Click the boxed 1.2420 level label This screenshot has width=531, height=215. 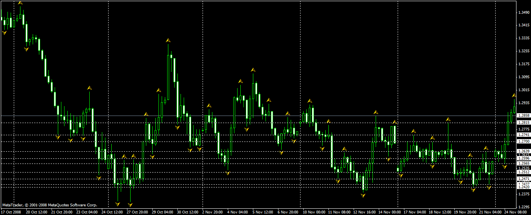524,187
